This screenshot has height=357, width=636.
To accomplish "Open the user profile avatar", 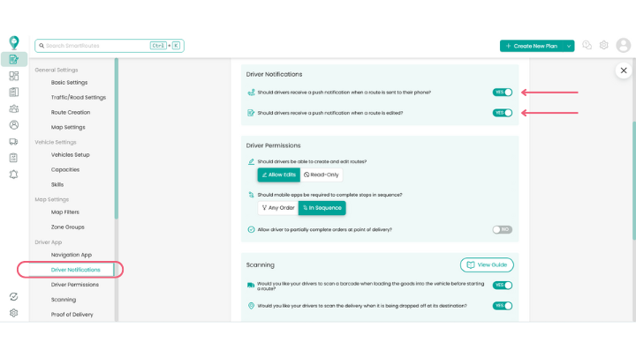I will coord(623,45).
